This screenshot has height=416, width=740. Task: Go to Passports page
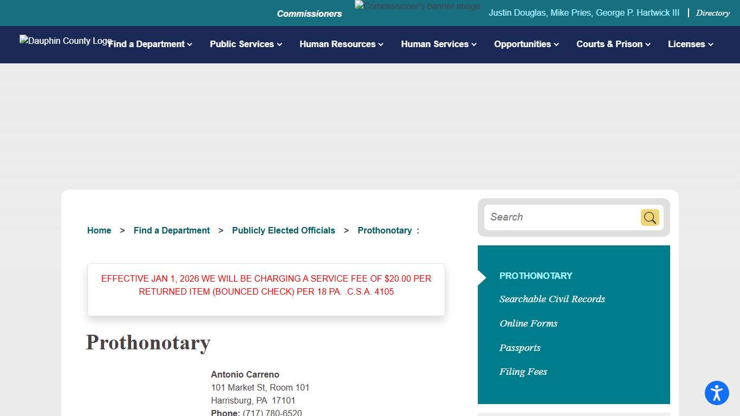click(520, 348)
